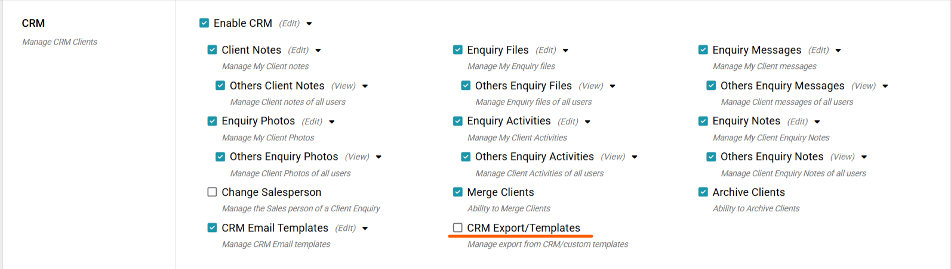The height and width of the screenshot is (269, 951).
Task: Open Enable CRM (Edit) dropdown arrow
Action: (309, 24)
